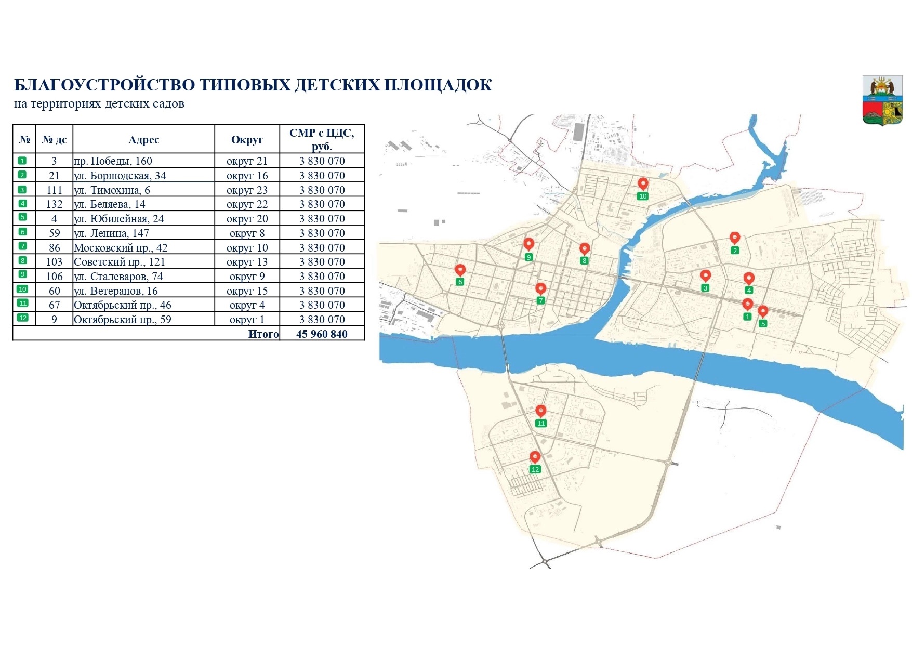Click the city coat of arms emblem
912x645 pixels.
pos(882,100)
